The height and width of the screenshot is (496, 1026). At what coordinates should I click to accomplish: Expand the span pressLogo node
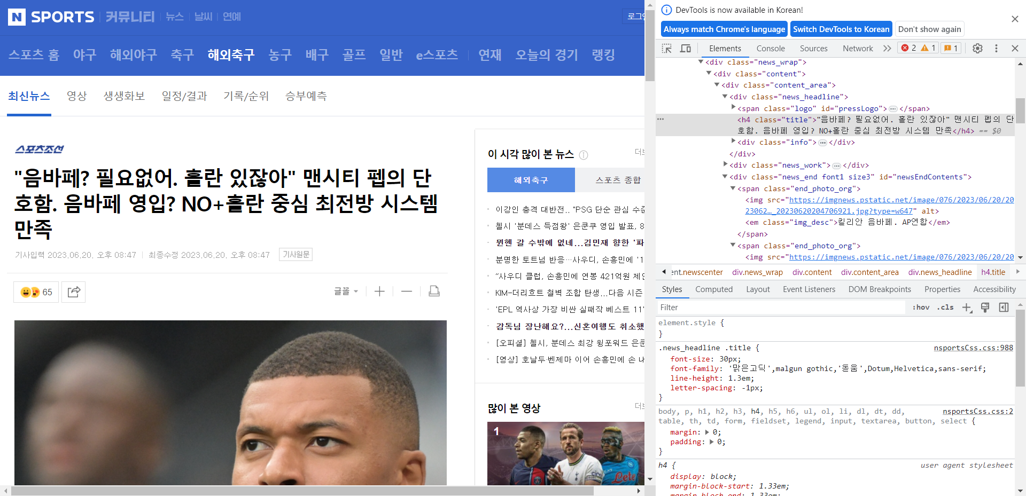click(x=733, y=108)
